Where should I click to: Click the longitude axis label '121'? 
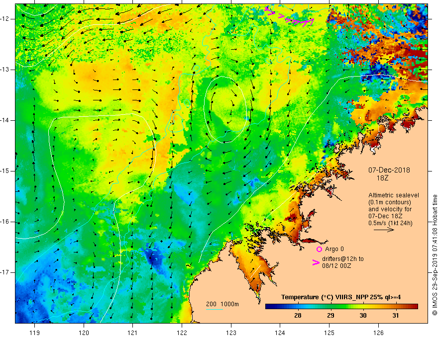[x=133, y=333]
